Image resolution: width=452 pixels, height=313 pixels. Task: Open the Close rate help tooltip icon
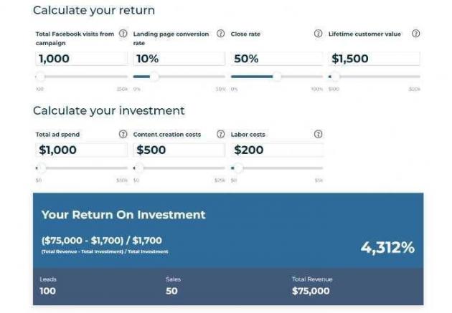point(318,34)
